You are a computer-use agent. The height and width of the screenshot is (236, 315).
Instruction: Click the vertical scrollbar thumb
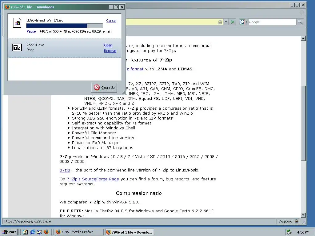(x=303, y=123)
